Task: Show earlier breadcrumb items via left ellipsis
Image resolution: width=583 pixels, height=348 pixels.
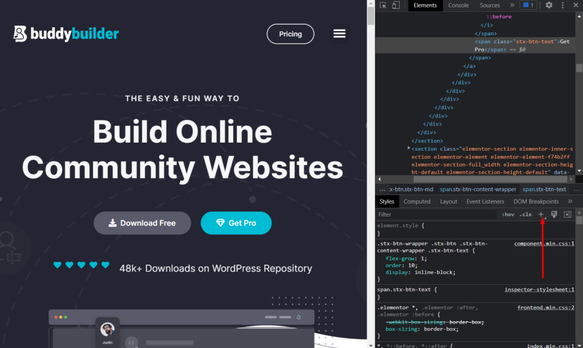Action: click(x=382, y=189)
